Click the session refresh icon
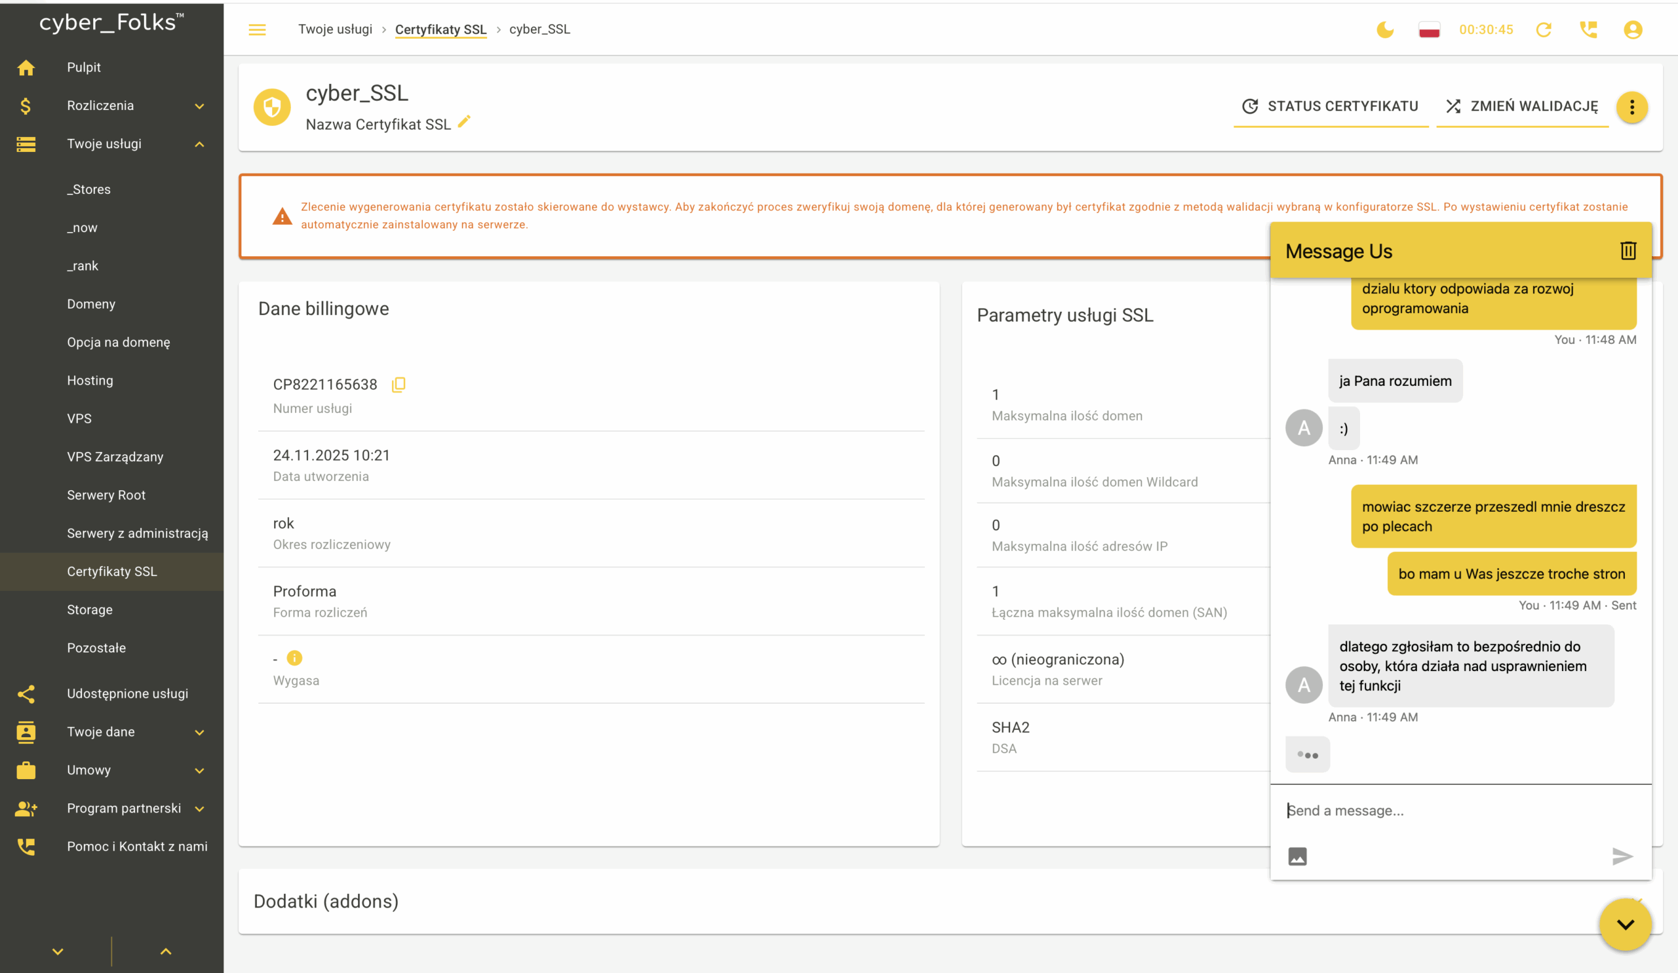 (1544, 29)
